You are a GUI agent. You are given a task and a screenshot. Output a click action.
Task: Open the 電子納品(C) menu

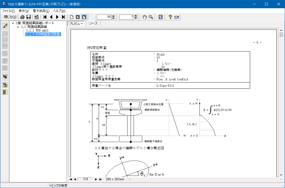41,11
